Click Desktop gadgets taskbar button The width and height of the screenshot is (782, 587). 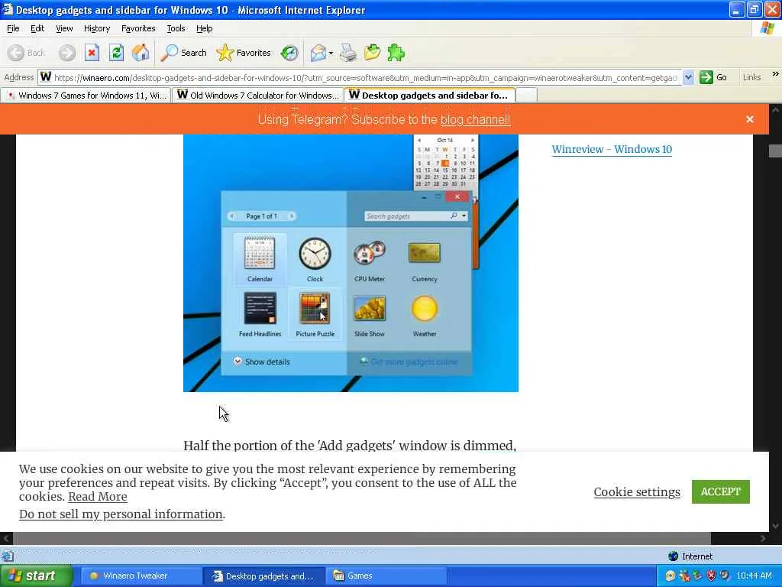pos(264,576)
